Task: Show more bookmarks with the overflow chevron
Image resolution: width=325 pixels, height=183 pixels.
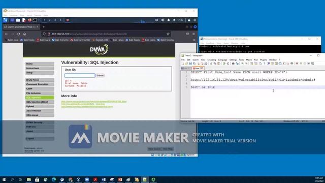Action: tap(194, 40)
